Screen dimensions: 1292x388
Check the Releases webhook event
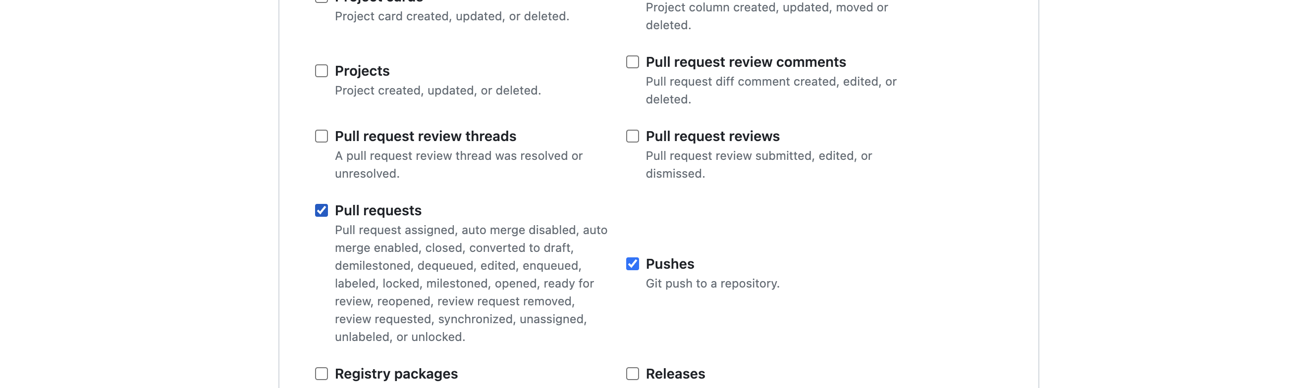point(632,374)
